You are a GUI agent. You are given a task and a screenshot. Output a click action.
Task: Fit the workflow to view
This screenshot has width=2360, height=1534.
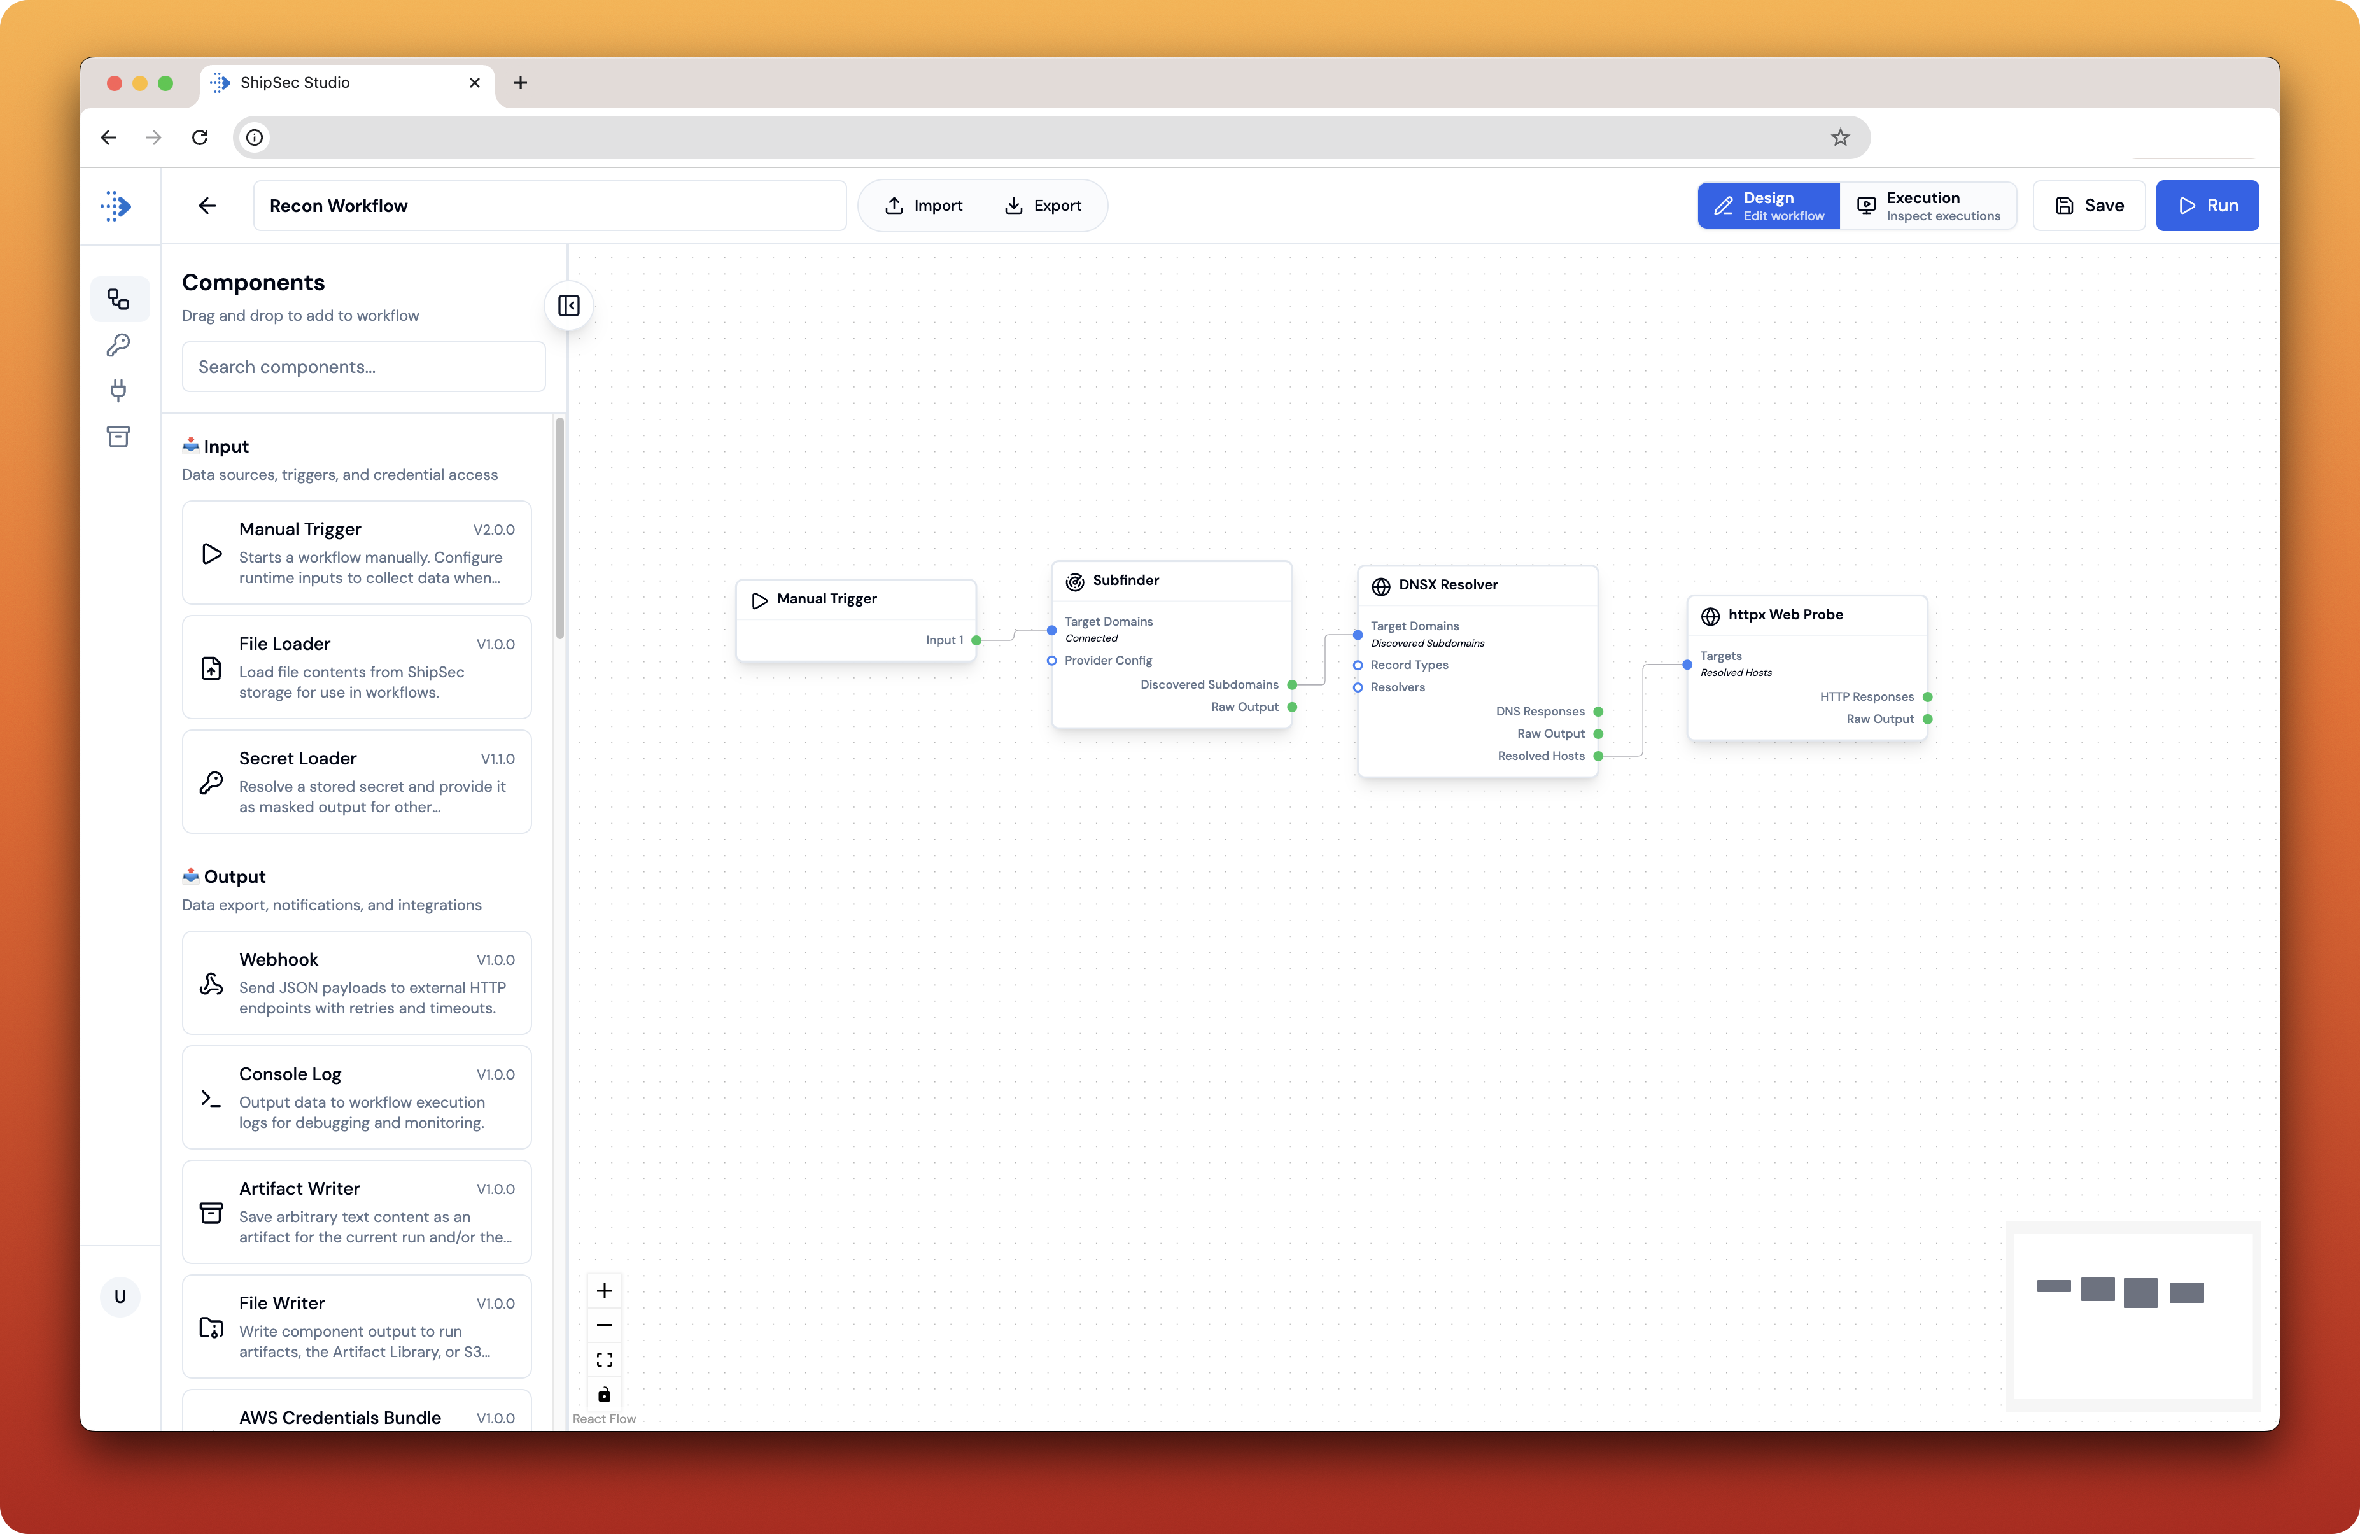coord(604,1360)
